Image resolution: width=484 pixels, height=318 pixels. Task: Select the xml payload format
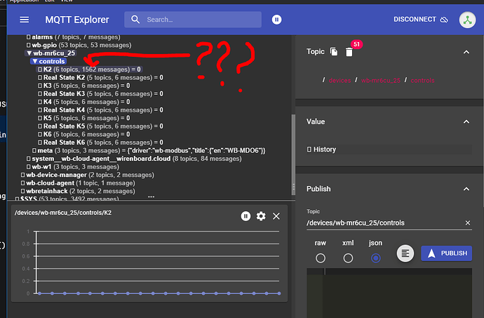click(348, 258)
